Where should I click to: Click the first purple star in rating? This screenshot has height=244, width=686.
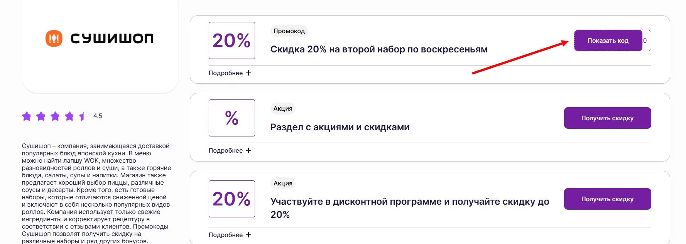27,116
